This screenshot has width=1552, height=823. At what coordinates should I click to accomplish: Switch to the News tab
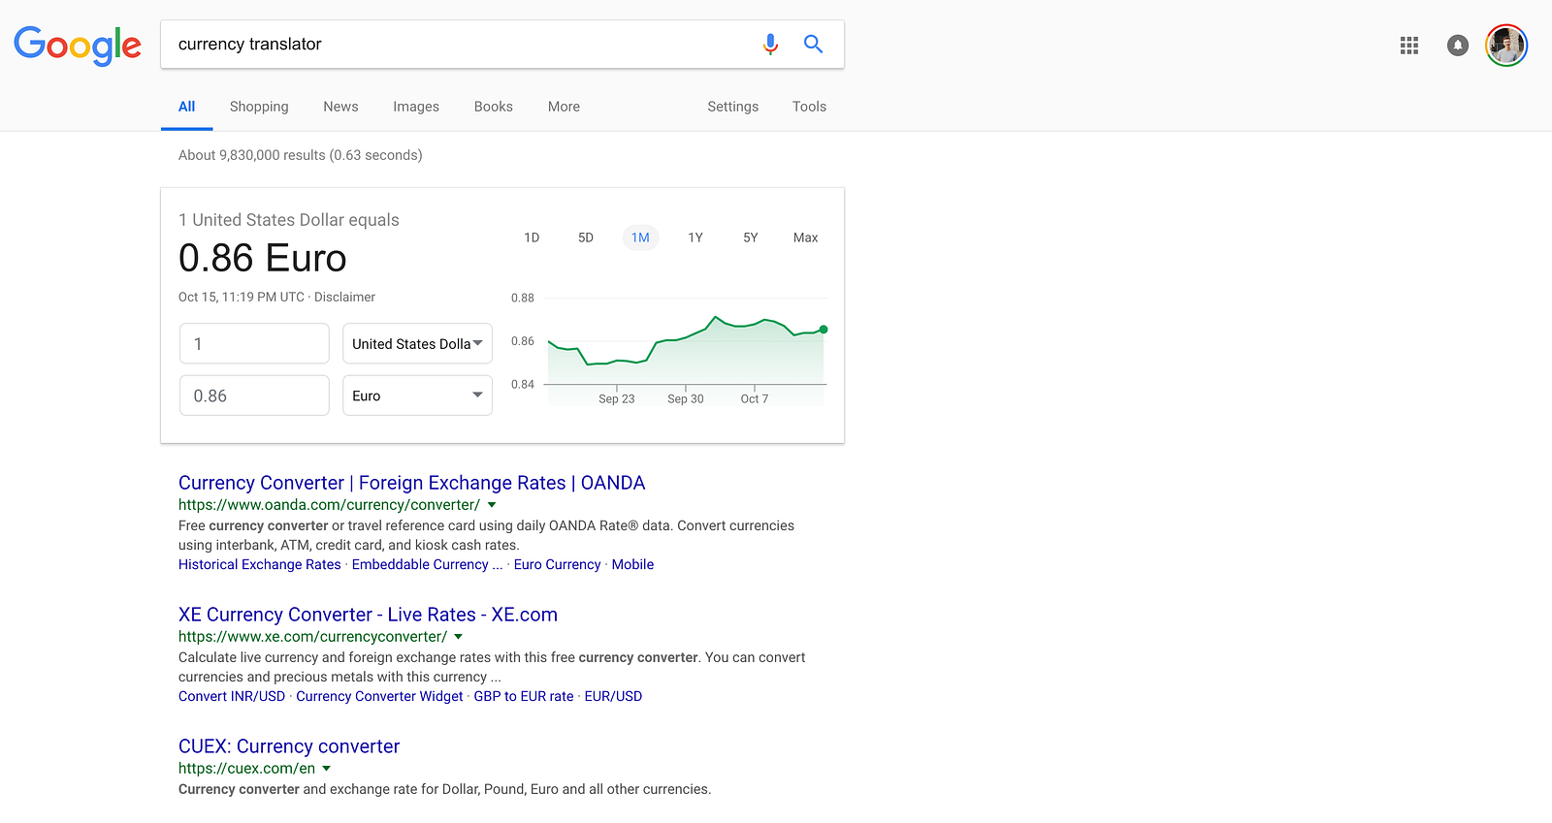[340, 107]
